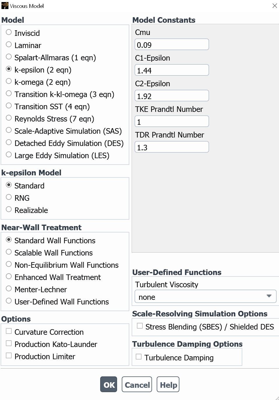The image size is (279, 400).
Task: Toggle Production Kato-Launder option
Action: coord(9,343)
